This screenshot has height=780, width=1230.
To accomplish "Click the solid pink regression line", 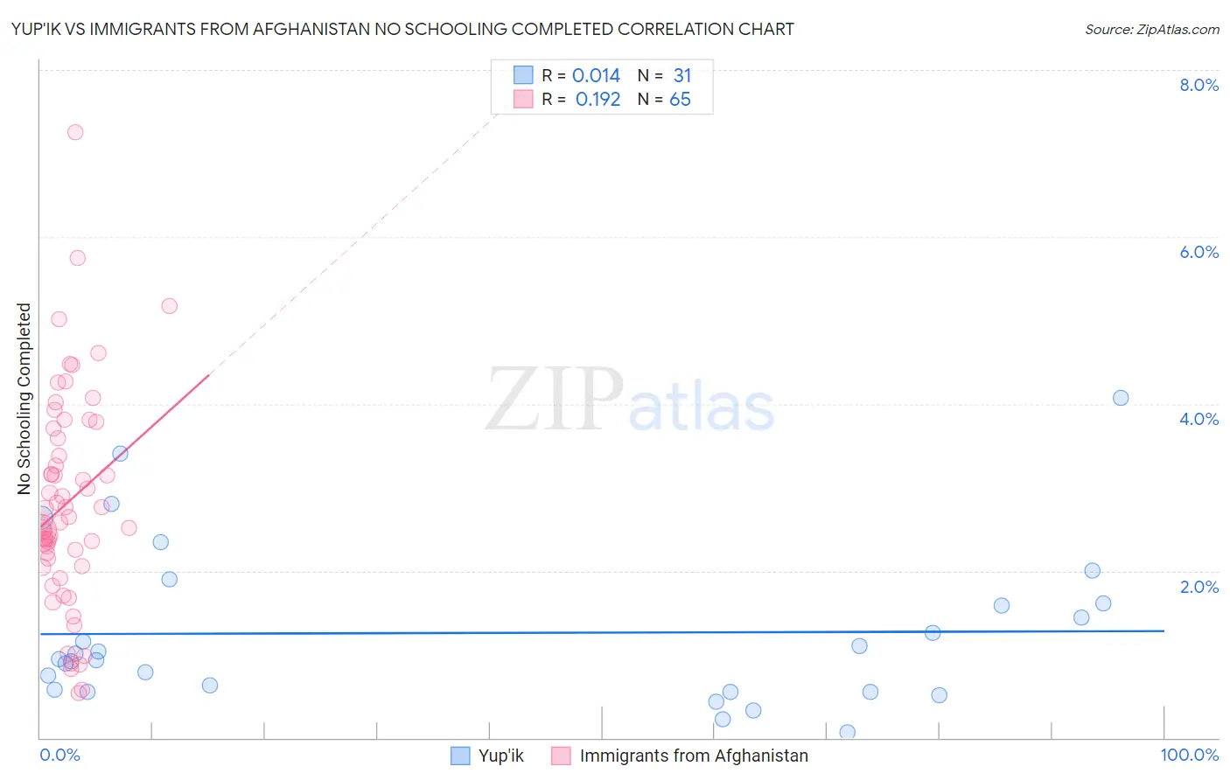I will click(124, 450).
